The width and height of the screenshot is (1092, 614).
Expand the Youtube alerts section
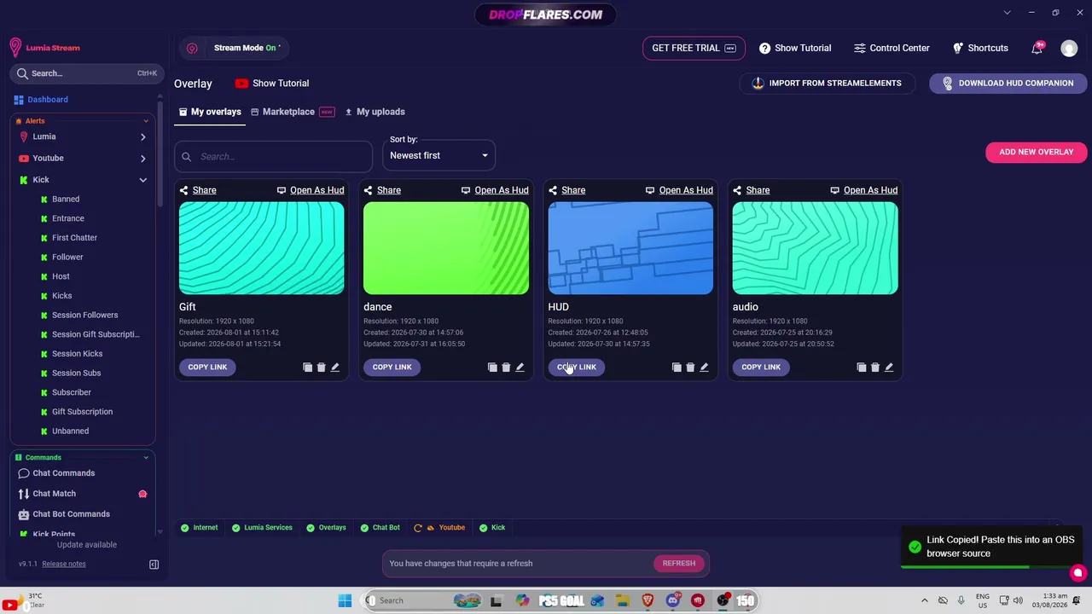[x=142, y=158]
